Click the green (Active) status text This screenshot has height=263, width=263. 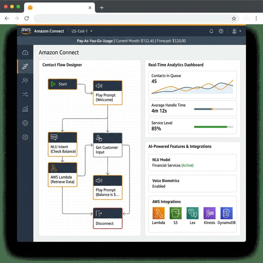187,165
